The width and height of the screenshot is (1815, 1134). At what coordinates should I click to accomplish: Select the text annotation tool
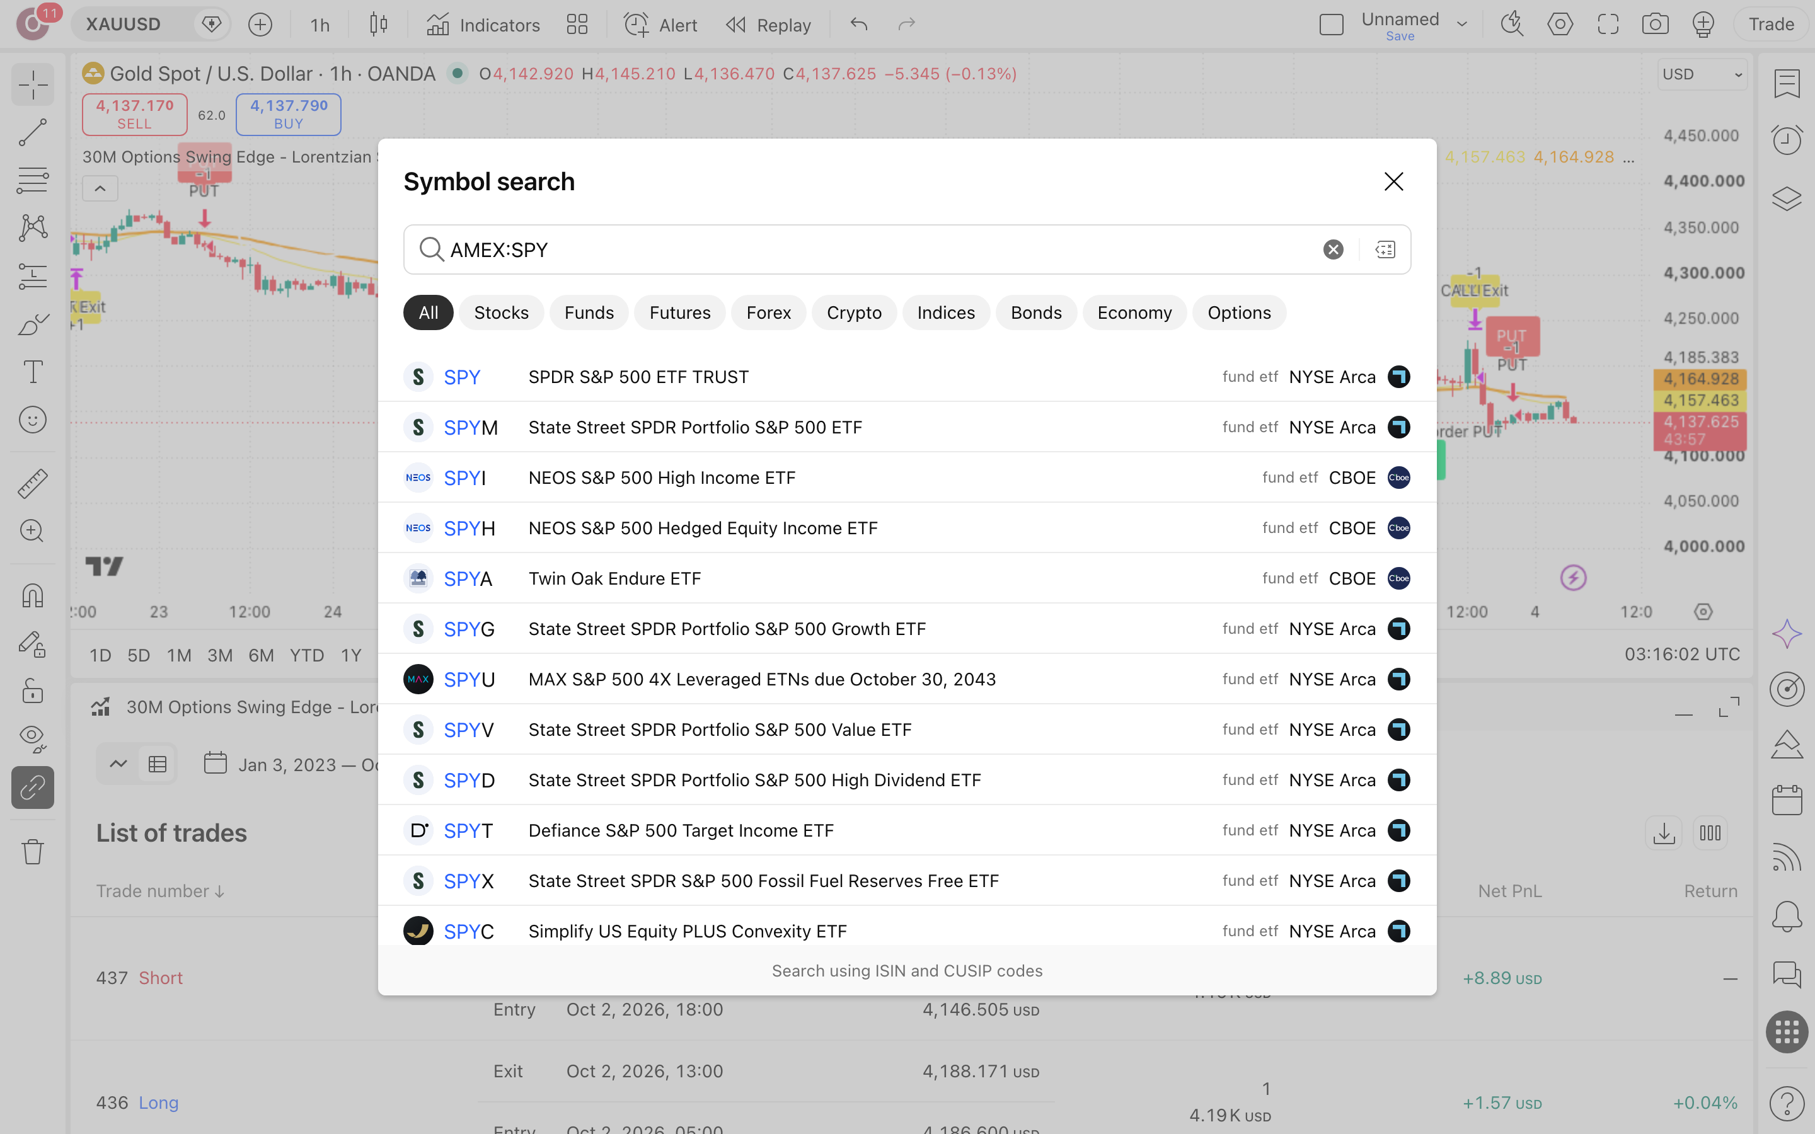click(32, 372)
